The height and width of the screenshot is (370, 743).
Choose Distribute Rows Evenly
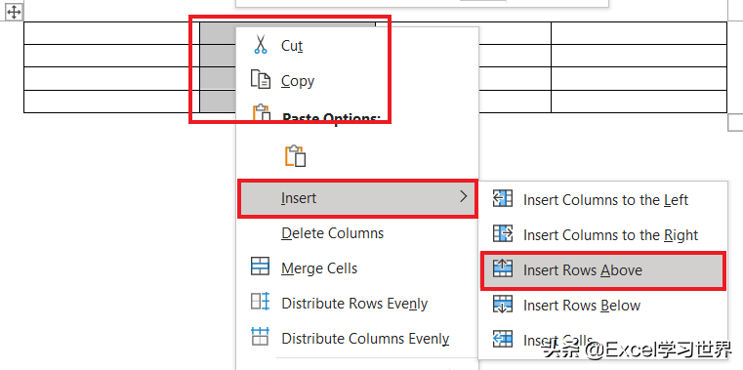[357, 304]
